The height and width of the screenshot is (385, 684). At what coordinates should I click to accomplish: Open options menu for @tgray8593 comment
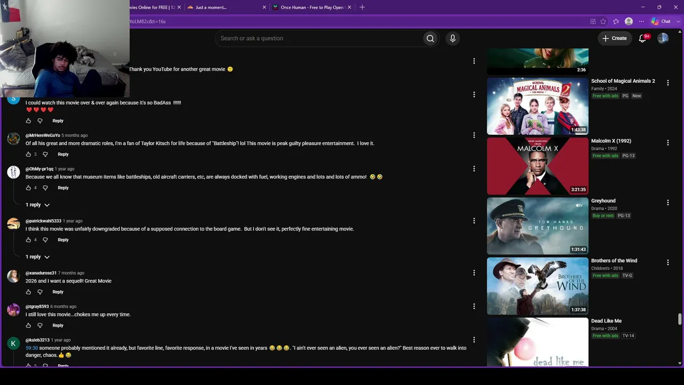[x=474, y=306]
